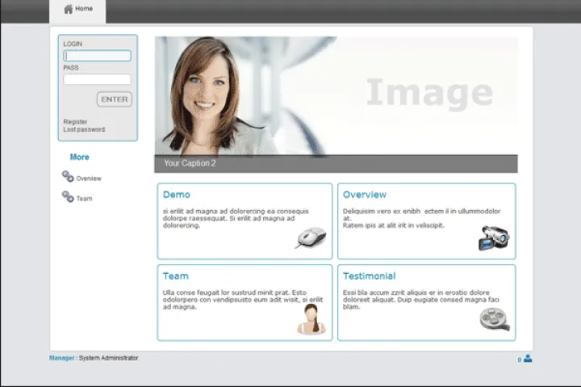The width and height of the screenshot is (581, 387).
Task: Focus the PASS input field
Action: (x=97, y=79)
